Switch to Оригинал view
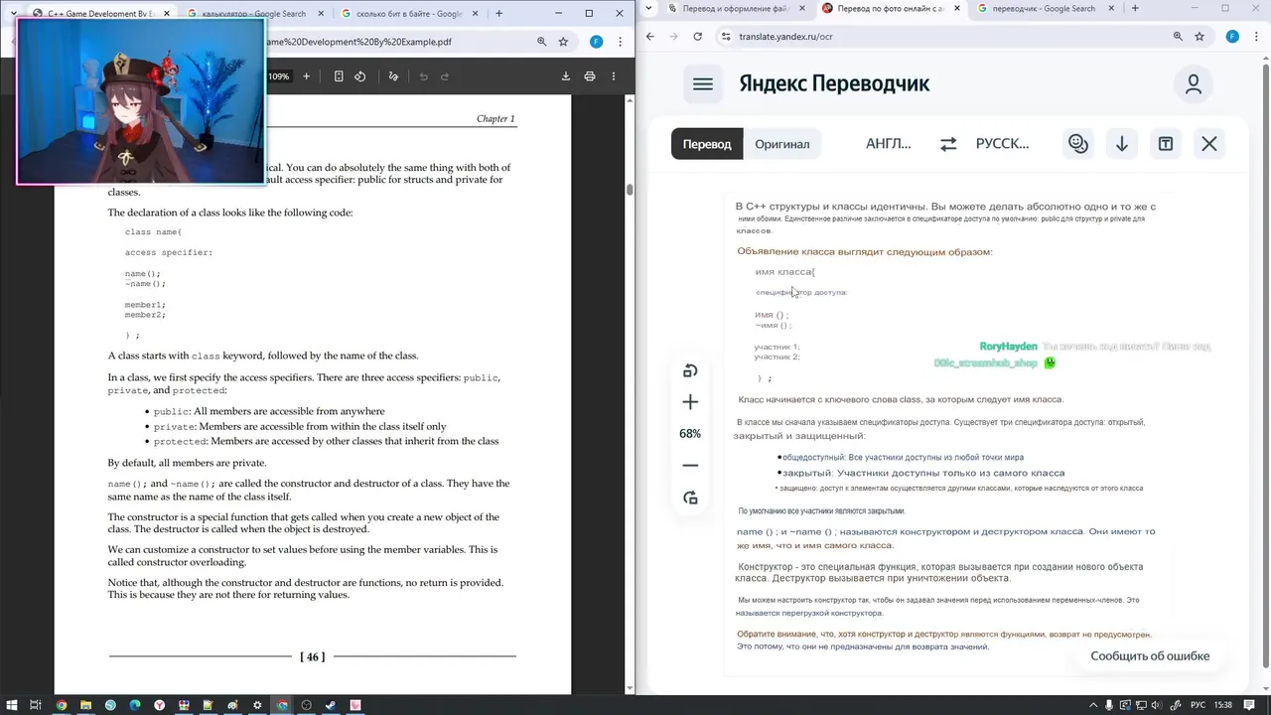The image size is (1271, 715). 782,144
